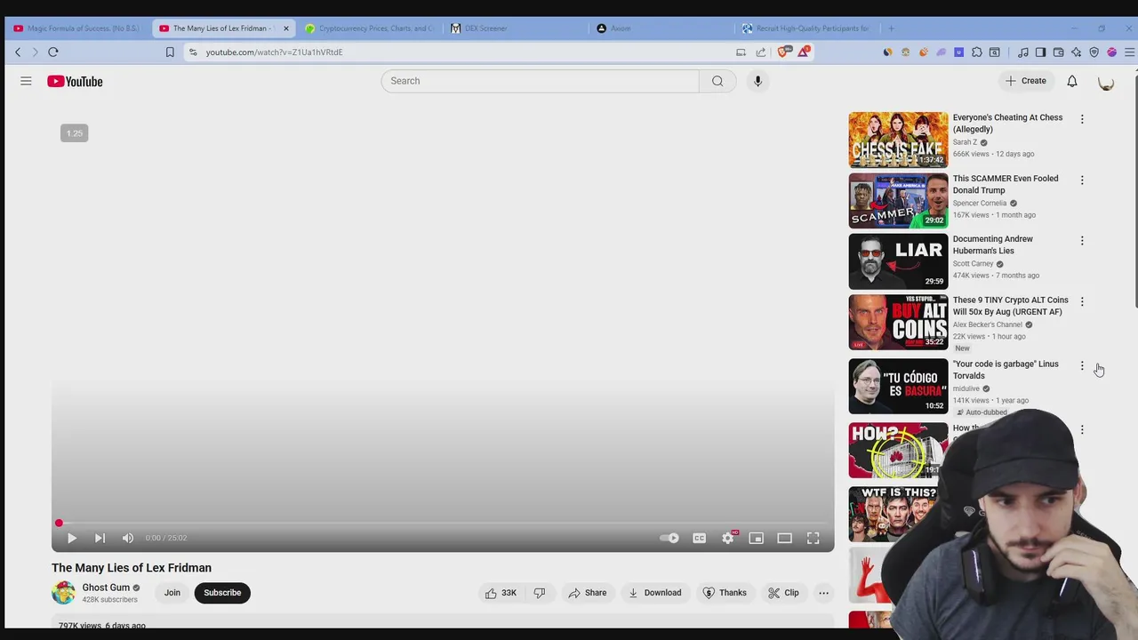Like the video with thumbs up
The width and height of the screenshot is (1138, 640).
click(x=501, y=593)
